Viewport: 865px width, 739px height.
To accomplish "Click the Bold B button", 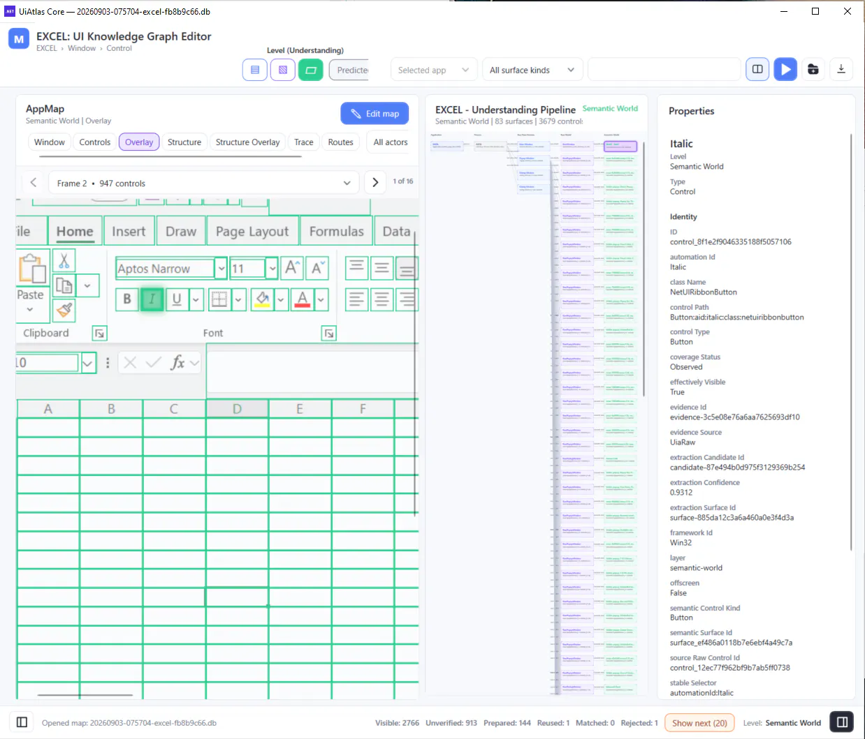I will (x=127, y=299).
